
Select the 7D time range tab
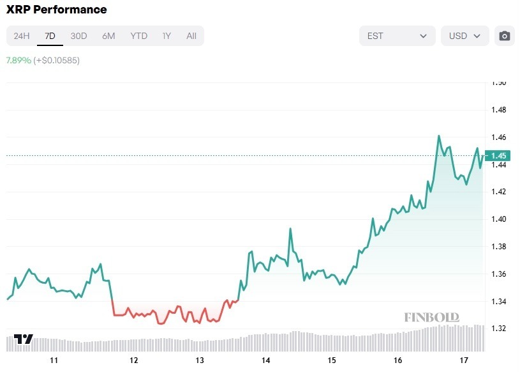50,36
